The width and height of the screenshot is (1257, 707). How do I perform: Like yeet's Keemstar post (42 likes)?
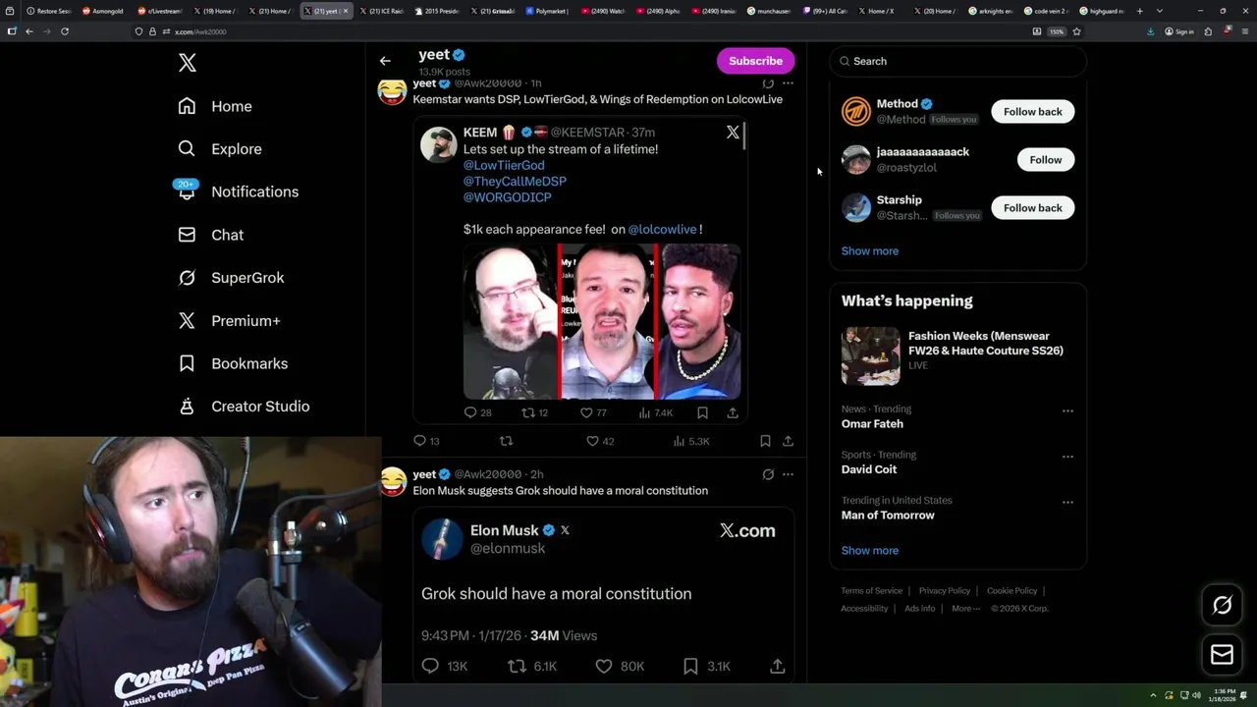point(600,441)
